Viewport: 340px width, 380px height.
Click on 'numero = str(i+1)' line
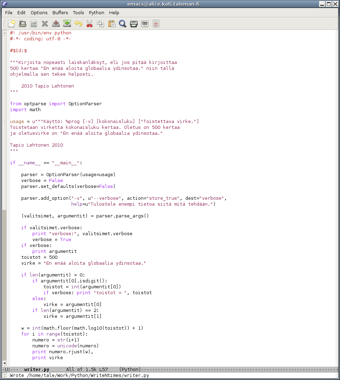(x=56, y=340)
